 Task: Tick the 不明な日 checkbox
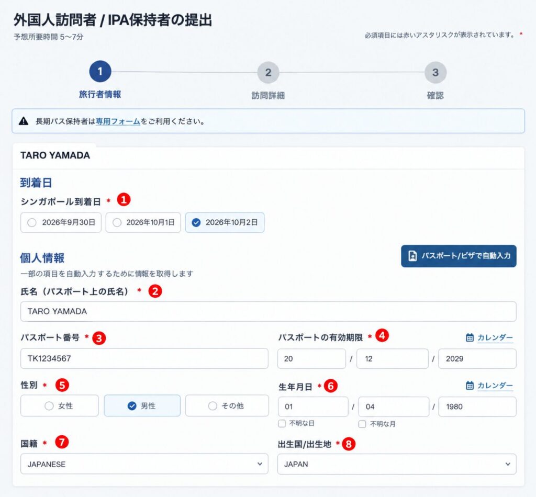click(282, 424)
